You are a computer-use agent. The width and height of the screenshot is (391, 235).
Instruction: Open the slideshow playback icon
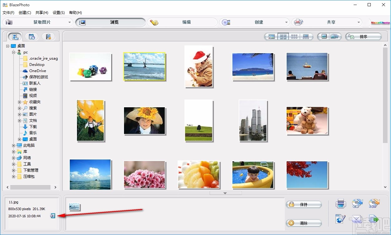coord(335,36)
